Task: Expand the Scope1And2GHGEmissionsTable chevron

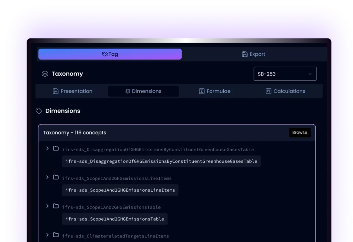Action: pos(48,206)
